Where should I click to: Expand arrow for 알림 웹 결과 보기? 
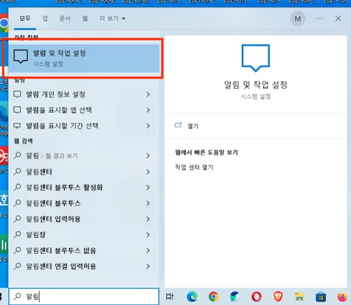point(148,155)
